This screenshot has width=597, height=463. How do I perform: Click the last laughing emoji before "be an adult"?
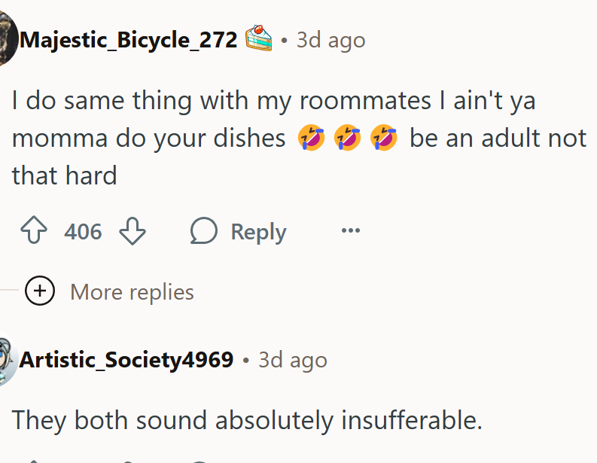pos(383,139)
